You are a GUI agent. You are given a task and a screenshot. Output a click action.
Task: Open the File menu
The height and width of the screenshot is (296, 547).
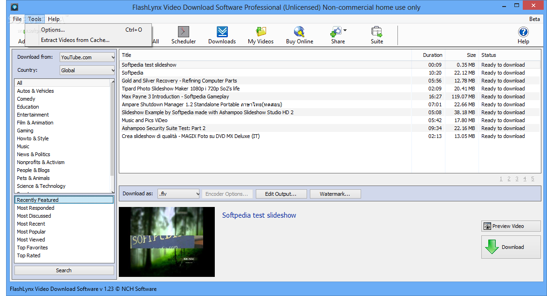[x=17, y=19]
